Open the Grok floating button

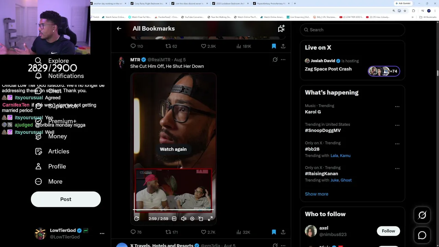coord(422,215)
